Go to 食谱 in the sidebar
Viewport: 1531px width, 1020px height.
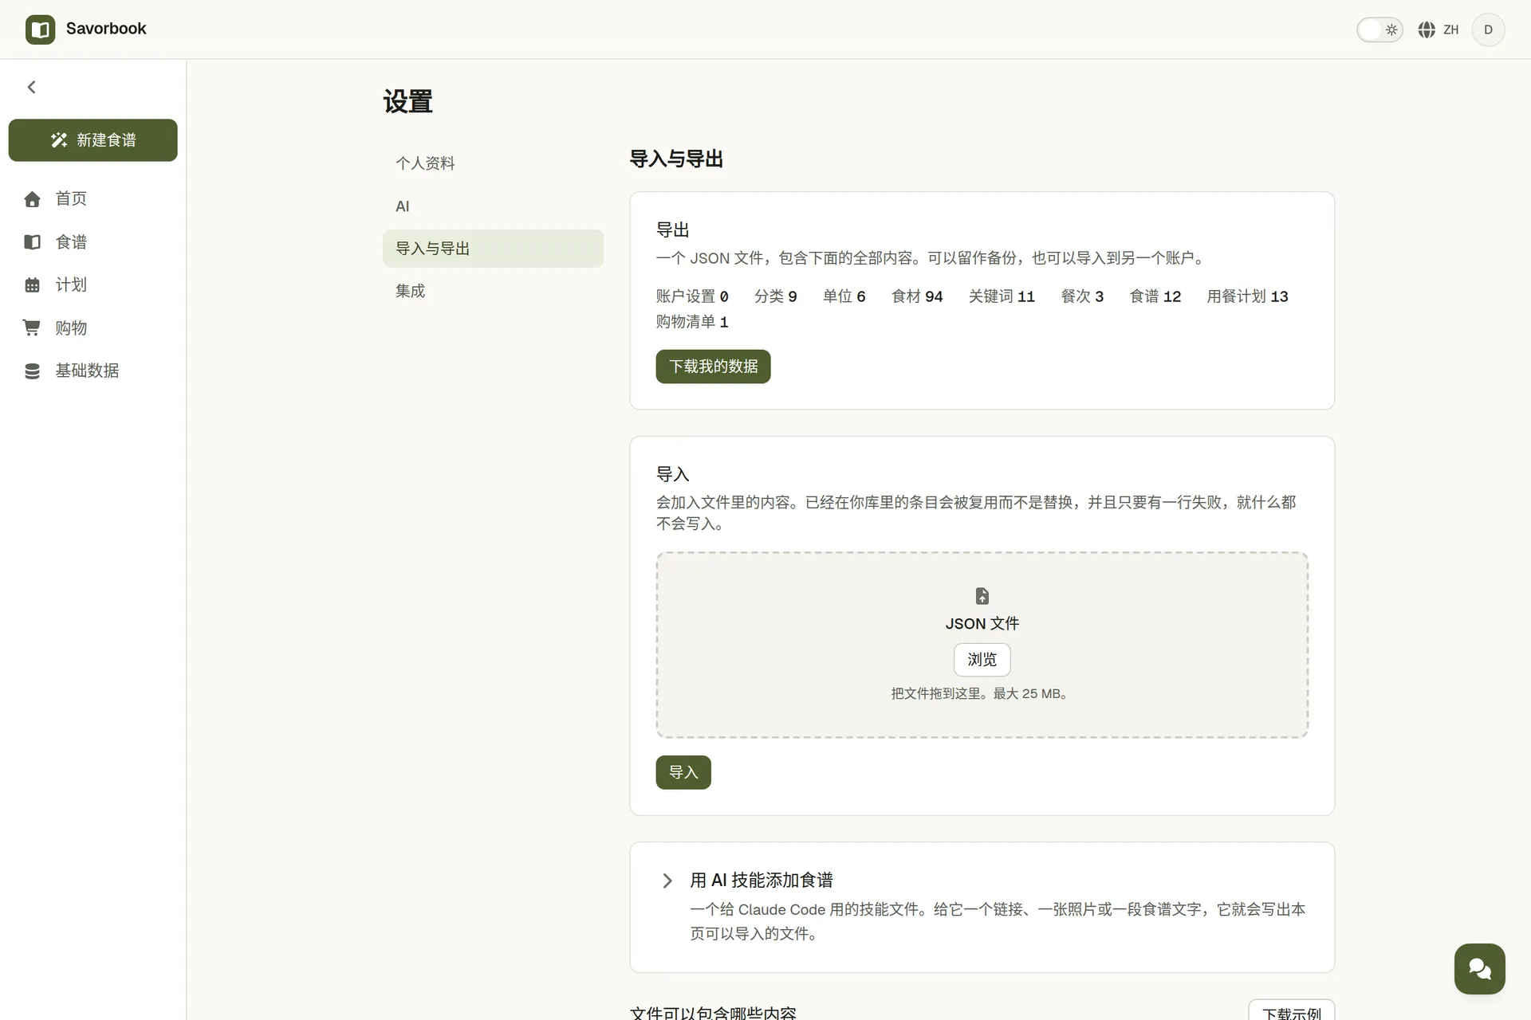pyautogui.click(x=93, y=242)
